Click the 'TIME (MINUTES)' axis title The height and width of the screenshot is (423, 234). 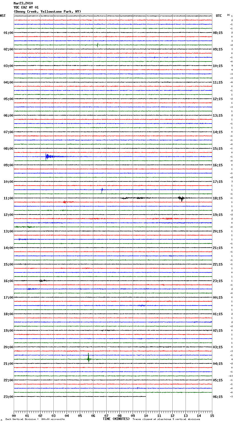pyautogui.click(x=116, y=419)
